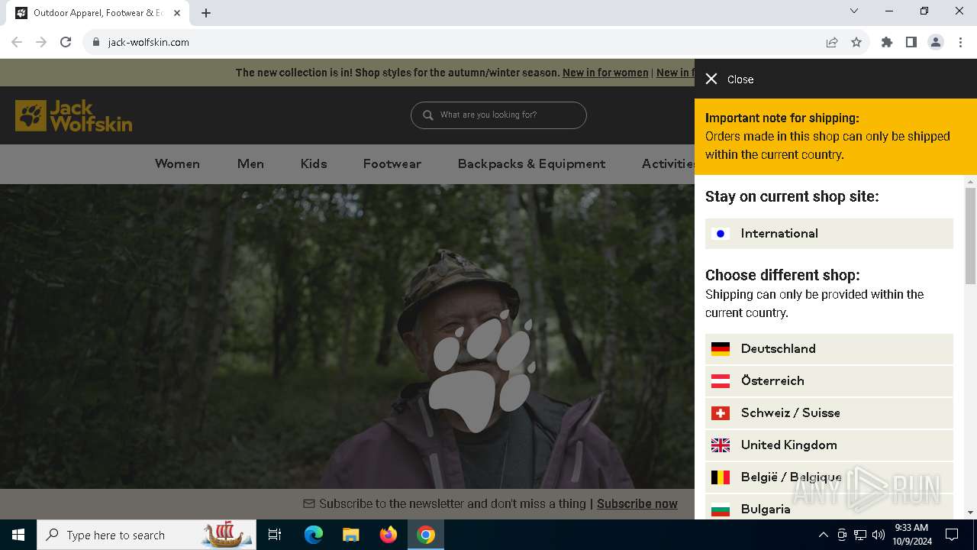The height and width of the screenshot is (550, 977).
Task: Launch Firefox from taskbar
Action: 389,535
